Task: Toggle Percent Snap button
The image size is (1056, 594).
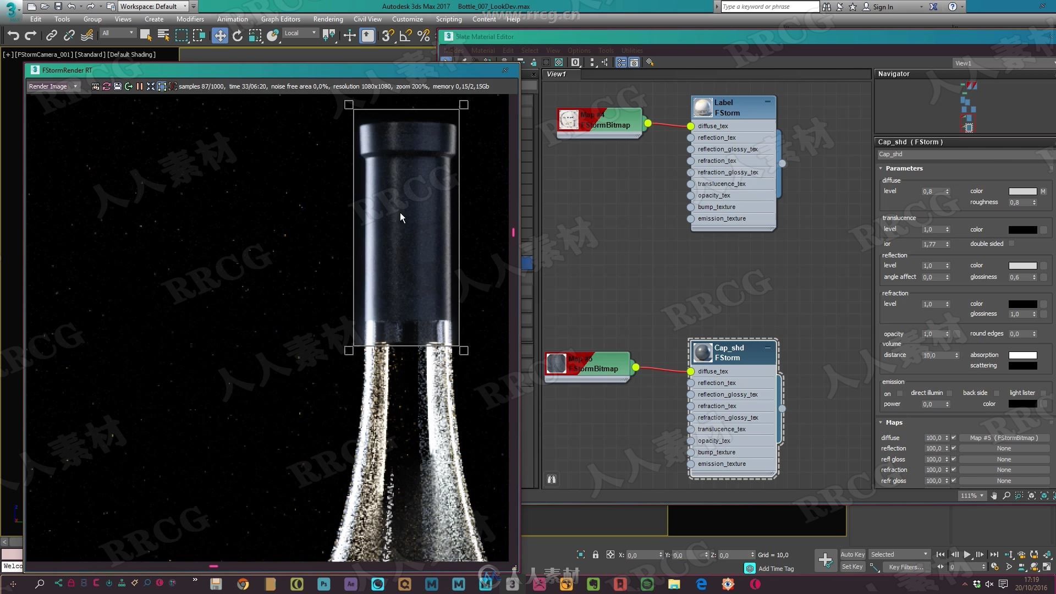Action: [424, 36]
